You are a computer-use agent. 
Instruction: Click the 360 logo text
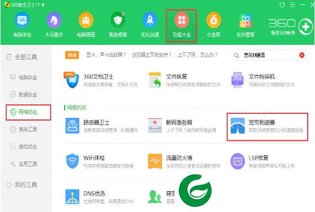tap(282, 23)
